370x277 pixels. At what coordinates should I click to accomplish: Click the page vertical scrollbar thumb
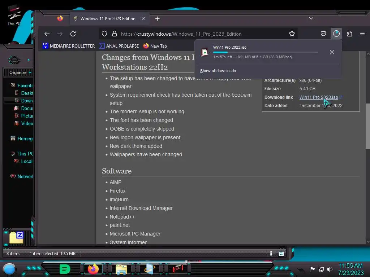367,126
